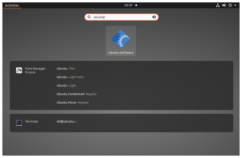Click the notification dot beside the clock

click(136, 5)
